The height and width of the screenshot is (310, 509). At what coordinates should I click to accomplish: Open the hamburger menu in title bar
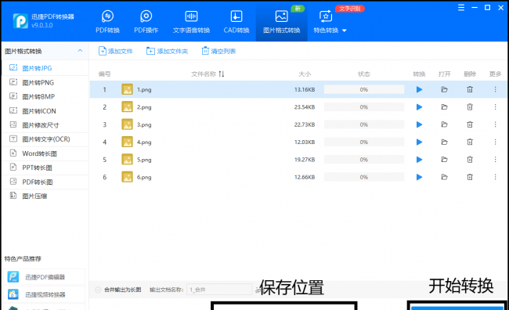[461, 8]
